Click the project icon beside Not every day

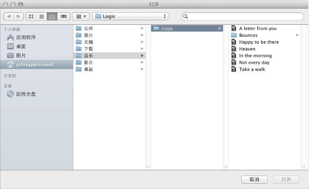(234, 62)
